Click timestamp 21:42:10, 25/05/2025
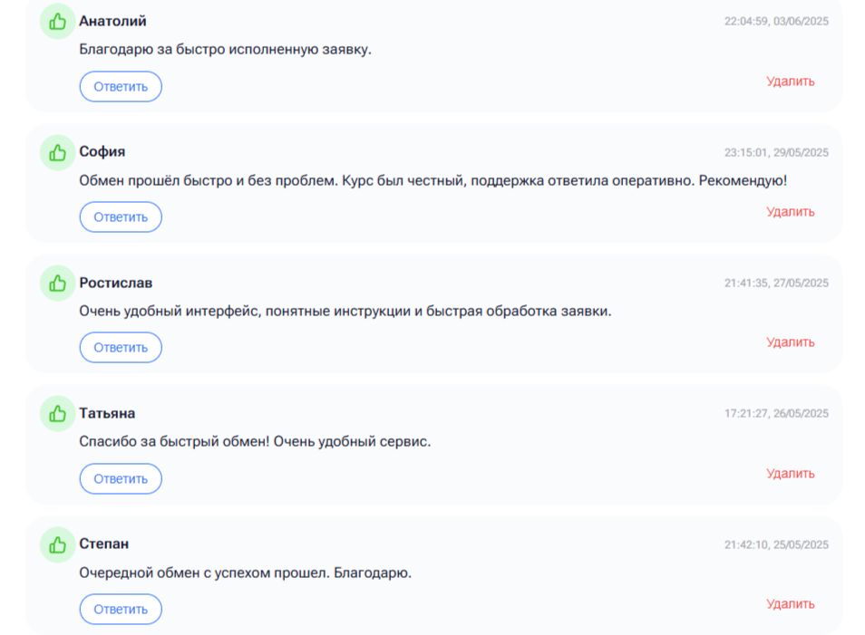Image resolution: width=865 pixels, height=635 pixels. coord(775,545)
